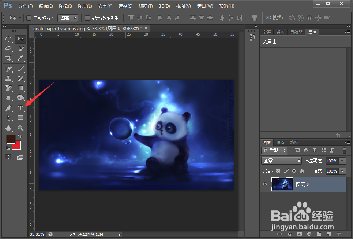Select the Gradient tool
This screenshot has height=239, width=353.
pos(20,88)
